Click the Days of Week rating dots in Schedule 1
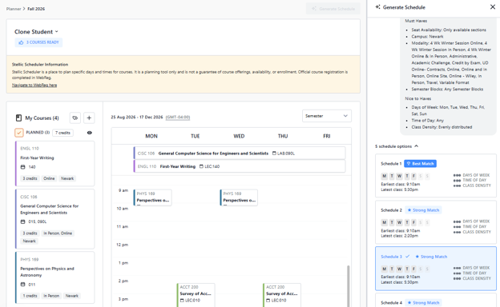Viewport: 500px width, 307px height. (x=457, y=175)
